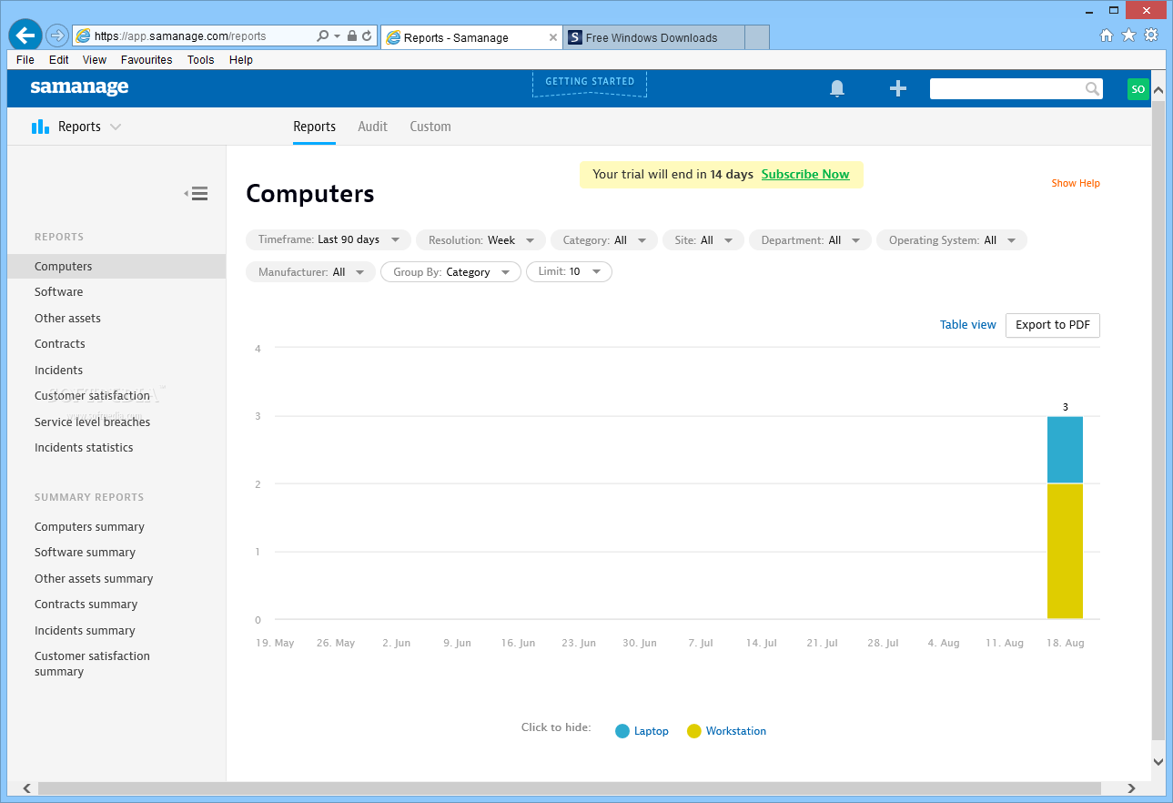The height and width of the screenshot is (803, 1173).
Task: Click the Reports bar chart icon
Action: [40, 127]
